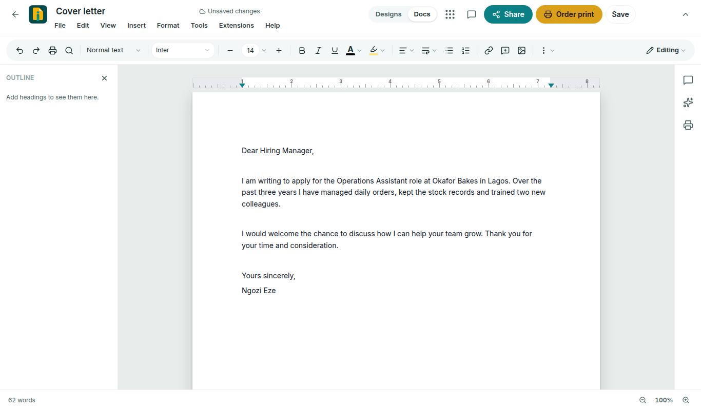Click the undo arrow icon
Viewport: 701px width, 410px height.
[20, 50]
